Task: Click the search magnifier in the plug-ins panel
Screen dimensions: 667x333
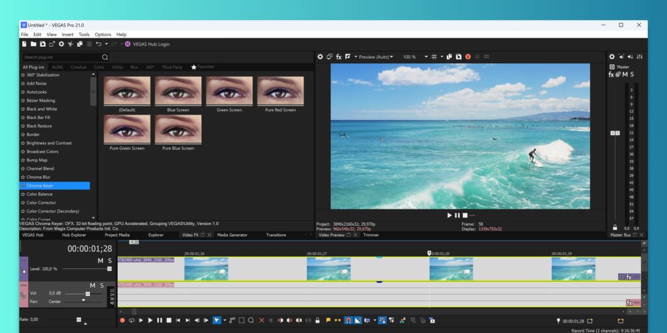Action: tap(105, 57)
